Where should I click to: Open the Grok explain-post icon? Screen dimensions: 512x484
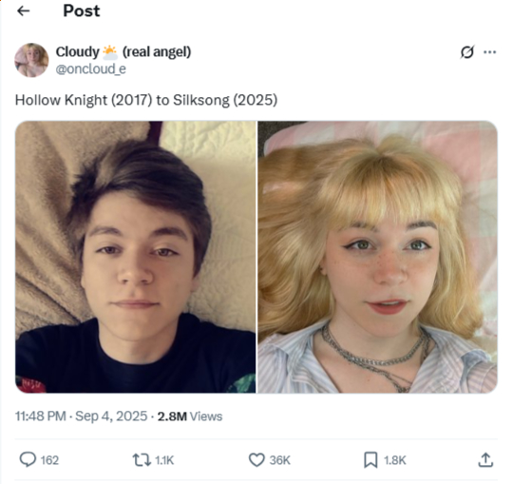(x=467, y=52)
